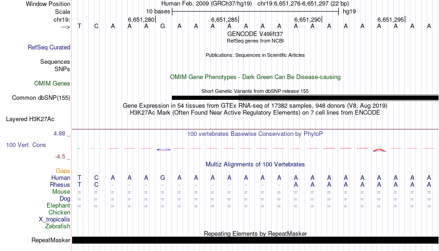Viewport: 439px width, 251px height.
Task: Click Publications: Sequences in Scientific Articles title
Action: 255,55
